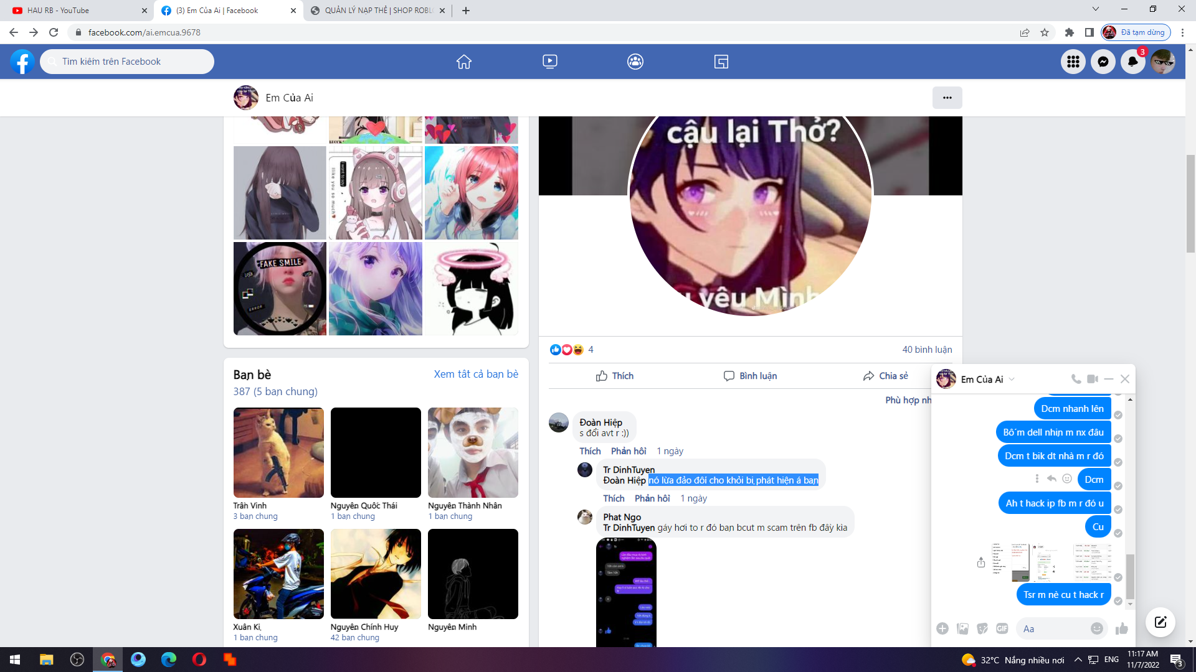Expand Phù hợp nhất comment sort
This screenshot has height=672, width=1196.
908,400
